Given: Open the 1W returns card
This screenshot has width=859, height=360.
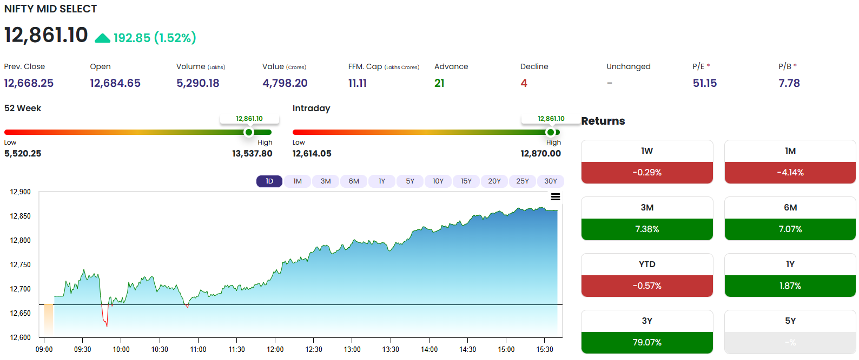Looking at the screenshot, I should pyautogui.click(x=647, y=162).
